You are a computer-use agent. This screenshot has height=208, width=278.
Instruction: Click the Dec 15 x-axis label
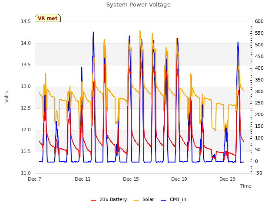(x=131, y=179)
